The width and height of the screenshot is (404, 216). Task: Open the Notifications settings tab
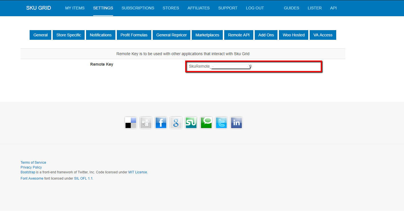click(101, 35)
